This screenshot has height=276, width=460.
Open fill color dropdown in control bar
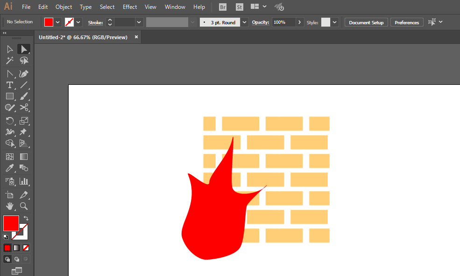click(58, 22)
